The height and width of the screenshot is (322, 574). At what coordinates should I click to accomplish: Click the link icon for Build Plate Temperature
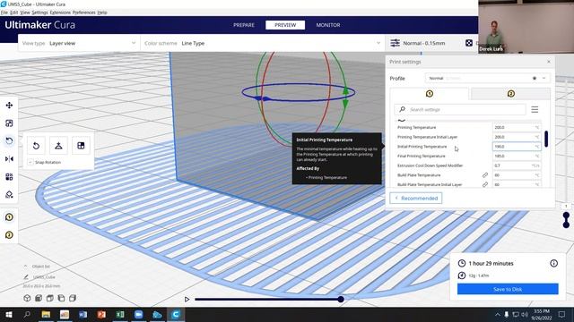[485, 175]
